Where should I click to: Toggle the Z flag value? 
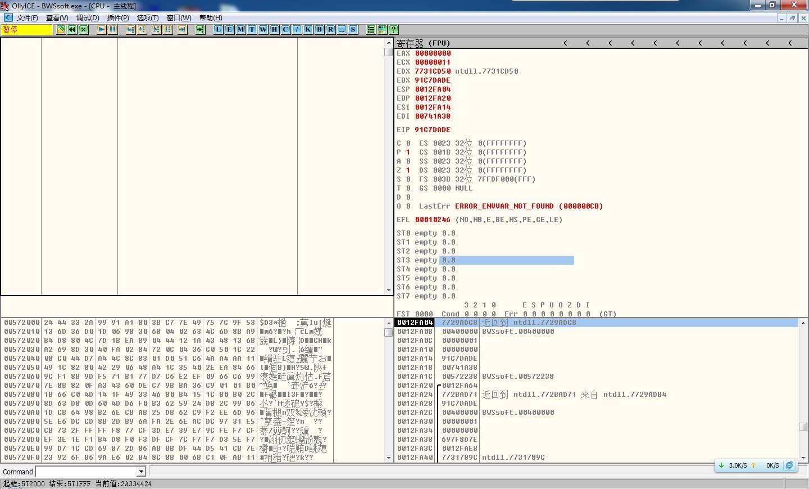click(408, 170)
